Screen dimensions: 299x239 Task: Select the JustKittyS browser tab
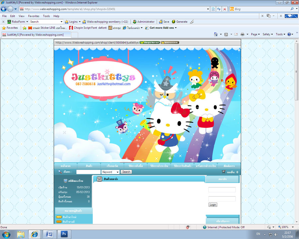coord(36,35)
